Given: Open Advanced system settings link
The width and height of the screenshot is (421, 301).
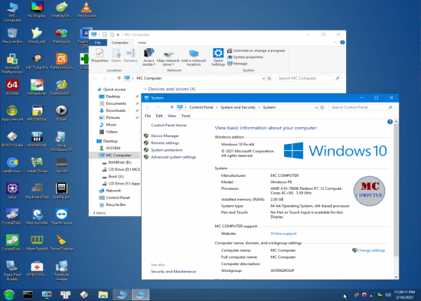Looking at the screenshot, I should tap(174, 157).
